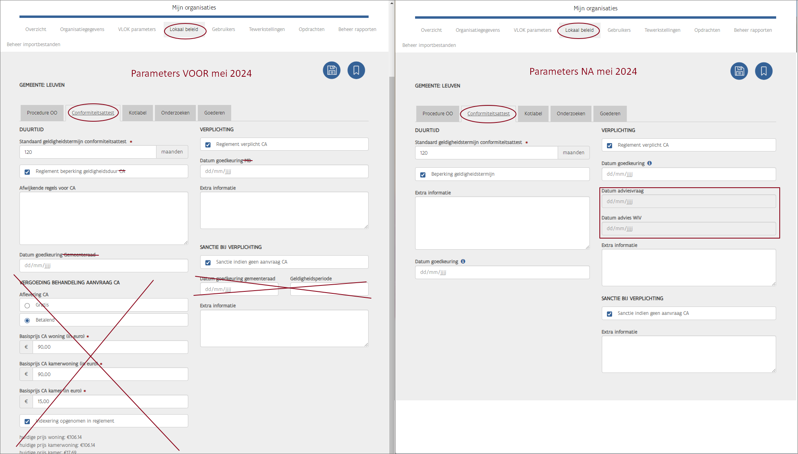798x454 pixels.
Task: Click the save icon in left panel
Action: pos(332,70)
